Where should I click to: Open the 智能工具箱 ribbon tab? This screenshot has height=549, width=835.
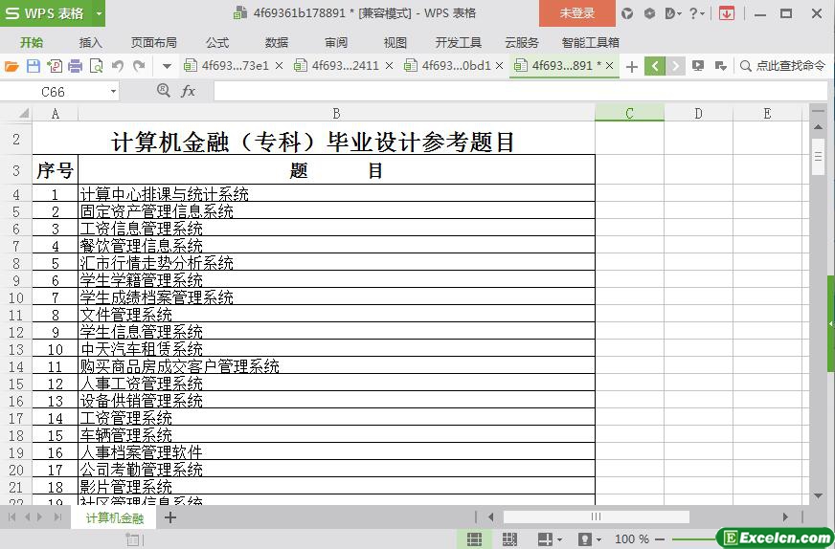(x=591, y=42)
